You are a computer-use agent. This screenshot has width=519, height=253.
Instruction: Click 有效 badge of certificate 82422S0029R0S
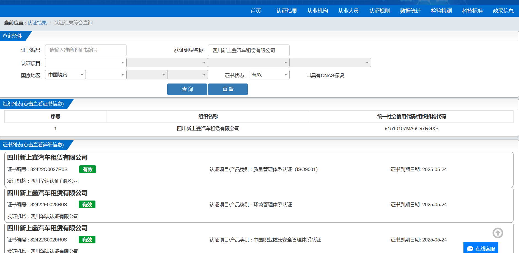click(x=87, y=240)
